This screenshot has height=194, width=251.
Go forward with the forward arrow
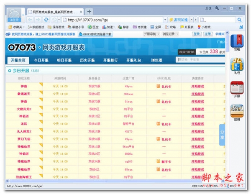coord(38,20)
